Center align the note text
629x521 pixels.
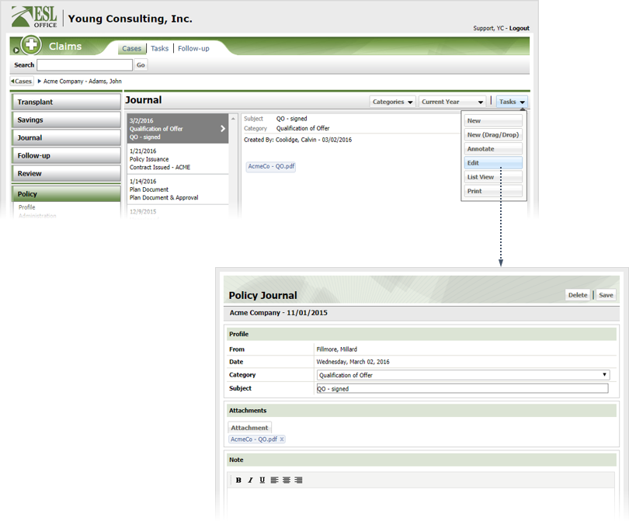click(287, 480)
